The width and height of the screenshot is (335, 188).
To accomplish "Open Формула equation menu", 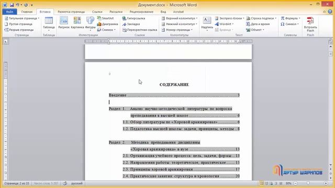I will [291, 18].
